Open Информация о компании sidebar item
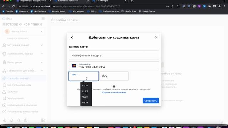This screenshot has height=128, width=228. [24, 105]
